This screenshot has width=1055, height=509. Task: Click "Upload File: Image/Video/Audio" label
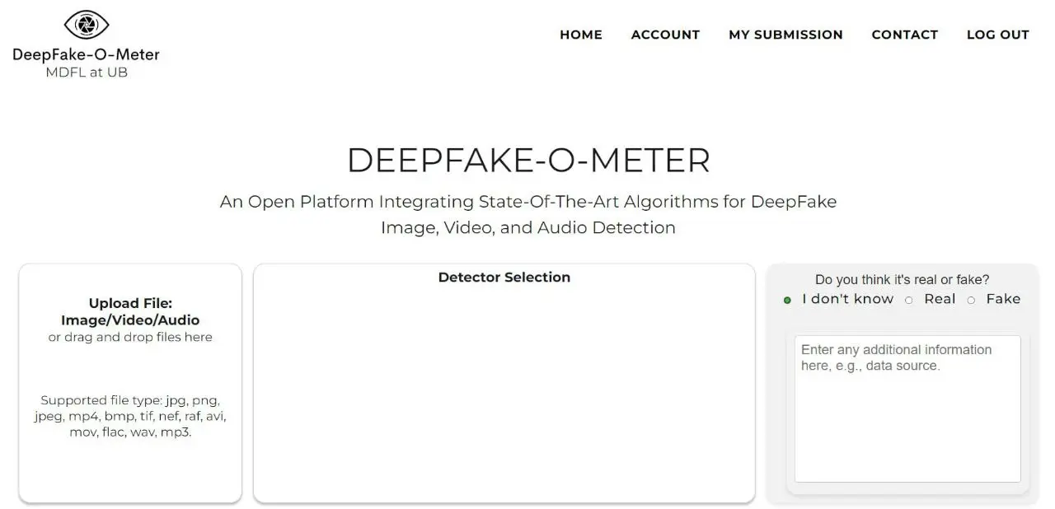tap(129, 311)
